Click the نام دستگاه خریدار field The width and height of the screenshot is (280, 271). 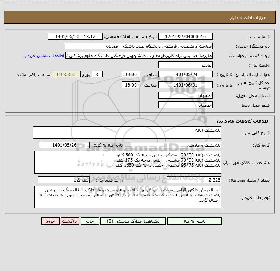pos(139,46)
